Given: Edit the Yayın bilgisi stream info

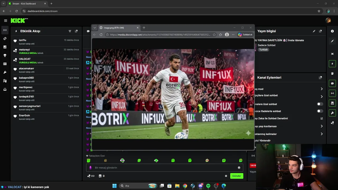Looking at the screenshot, I should pyautogui.click(x=314, y=31).
